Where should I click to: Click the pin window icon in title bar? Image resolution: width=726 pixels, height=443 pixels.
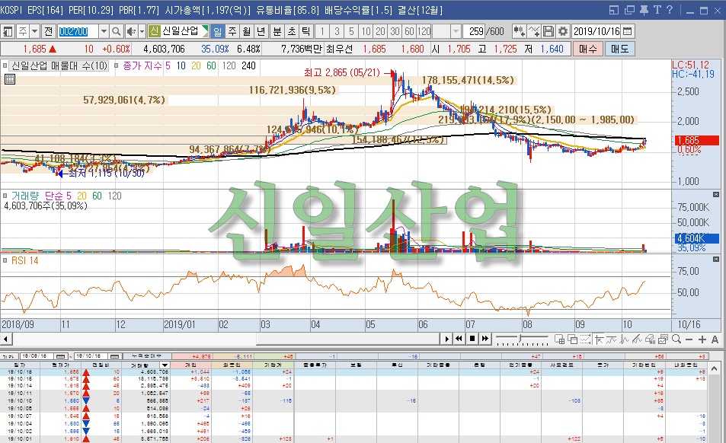tap(644, 10)
